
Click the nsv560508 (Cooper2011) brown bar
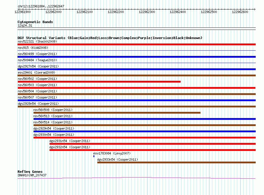coord(117,113)
